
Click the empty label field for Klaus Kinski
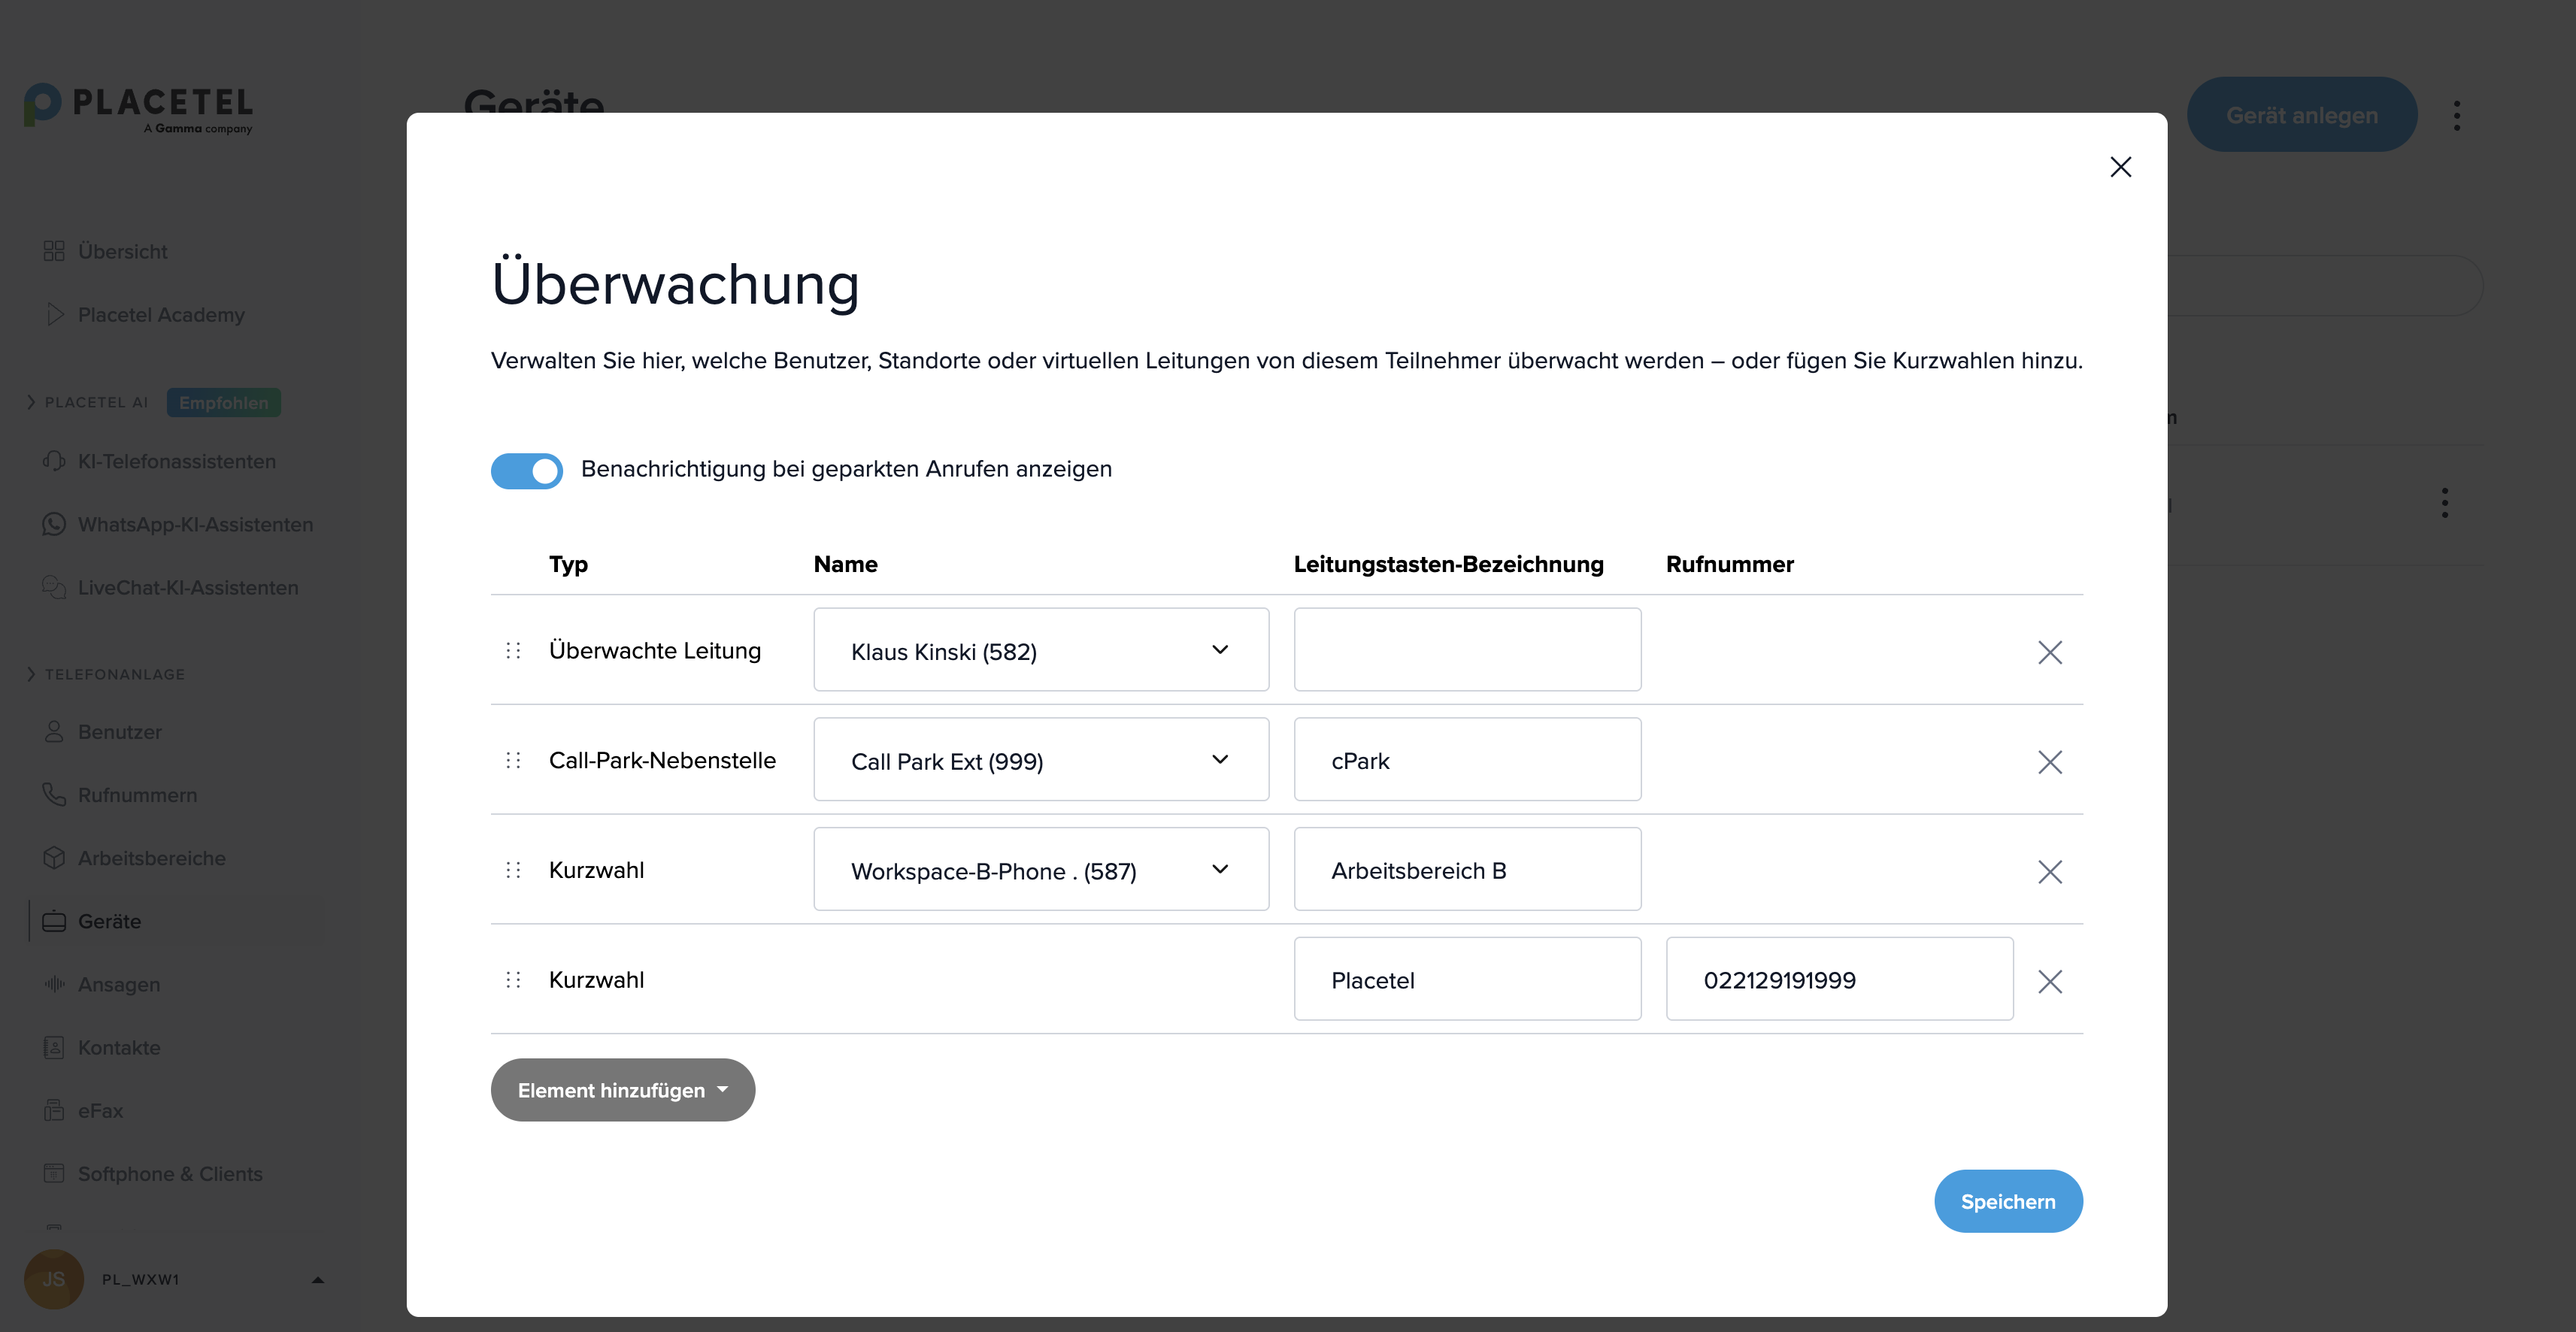click(1467, 650)
